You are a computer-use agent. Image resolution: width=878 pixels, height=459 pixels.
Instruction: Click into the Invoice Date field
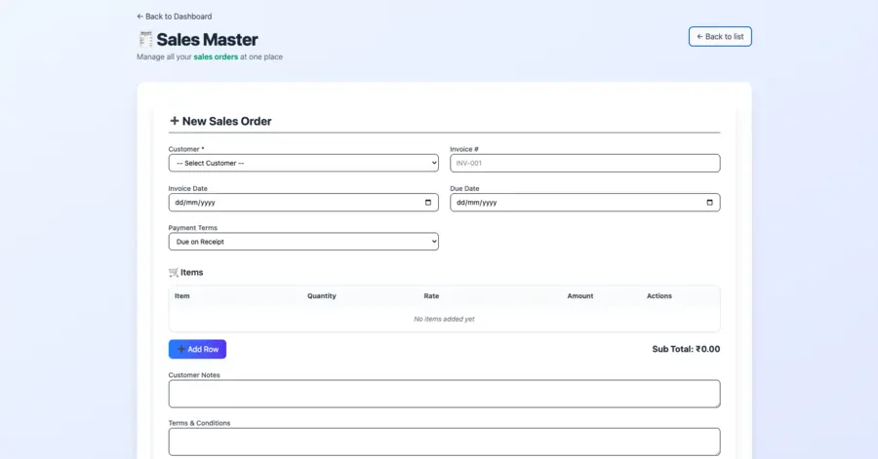tap(303, 203)
